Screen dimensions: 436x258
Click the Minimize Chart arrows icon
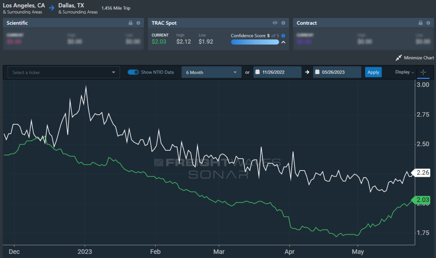coord(399,58)
